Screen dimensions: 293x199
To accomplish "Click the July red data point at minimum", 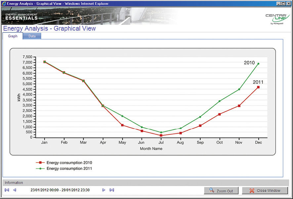I will (x=161, y=136).
